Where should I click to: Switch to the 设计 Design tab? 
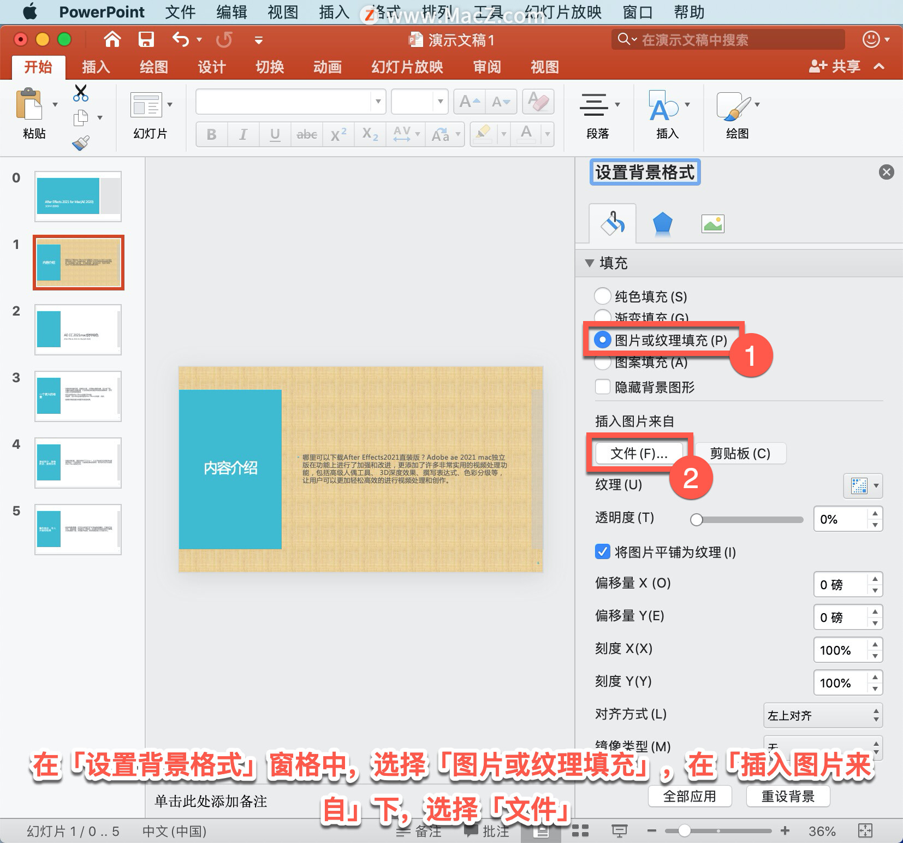coord(211,67)
